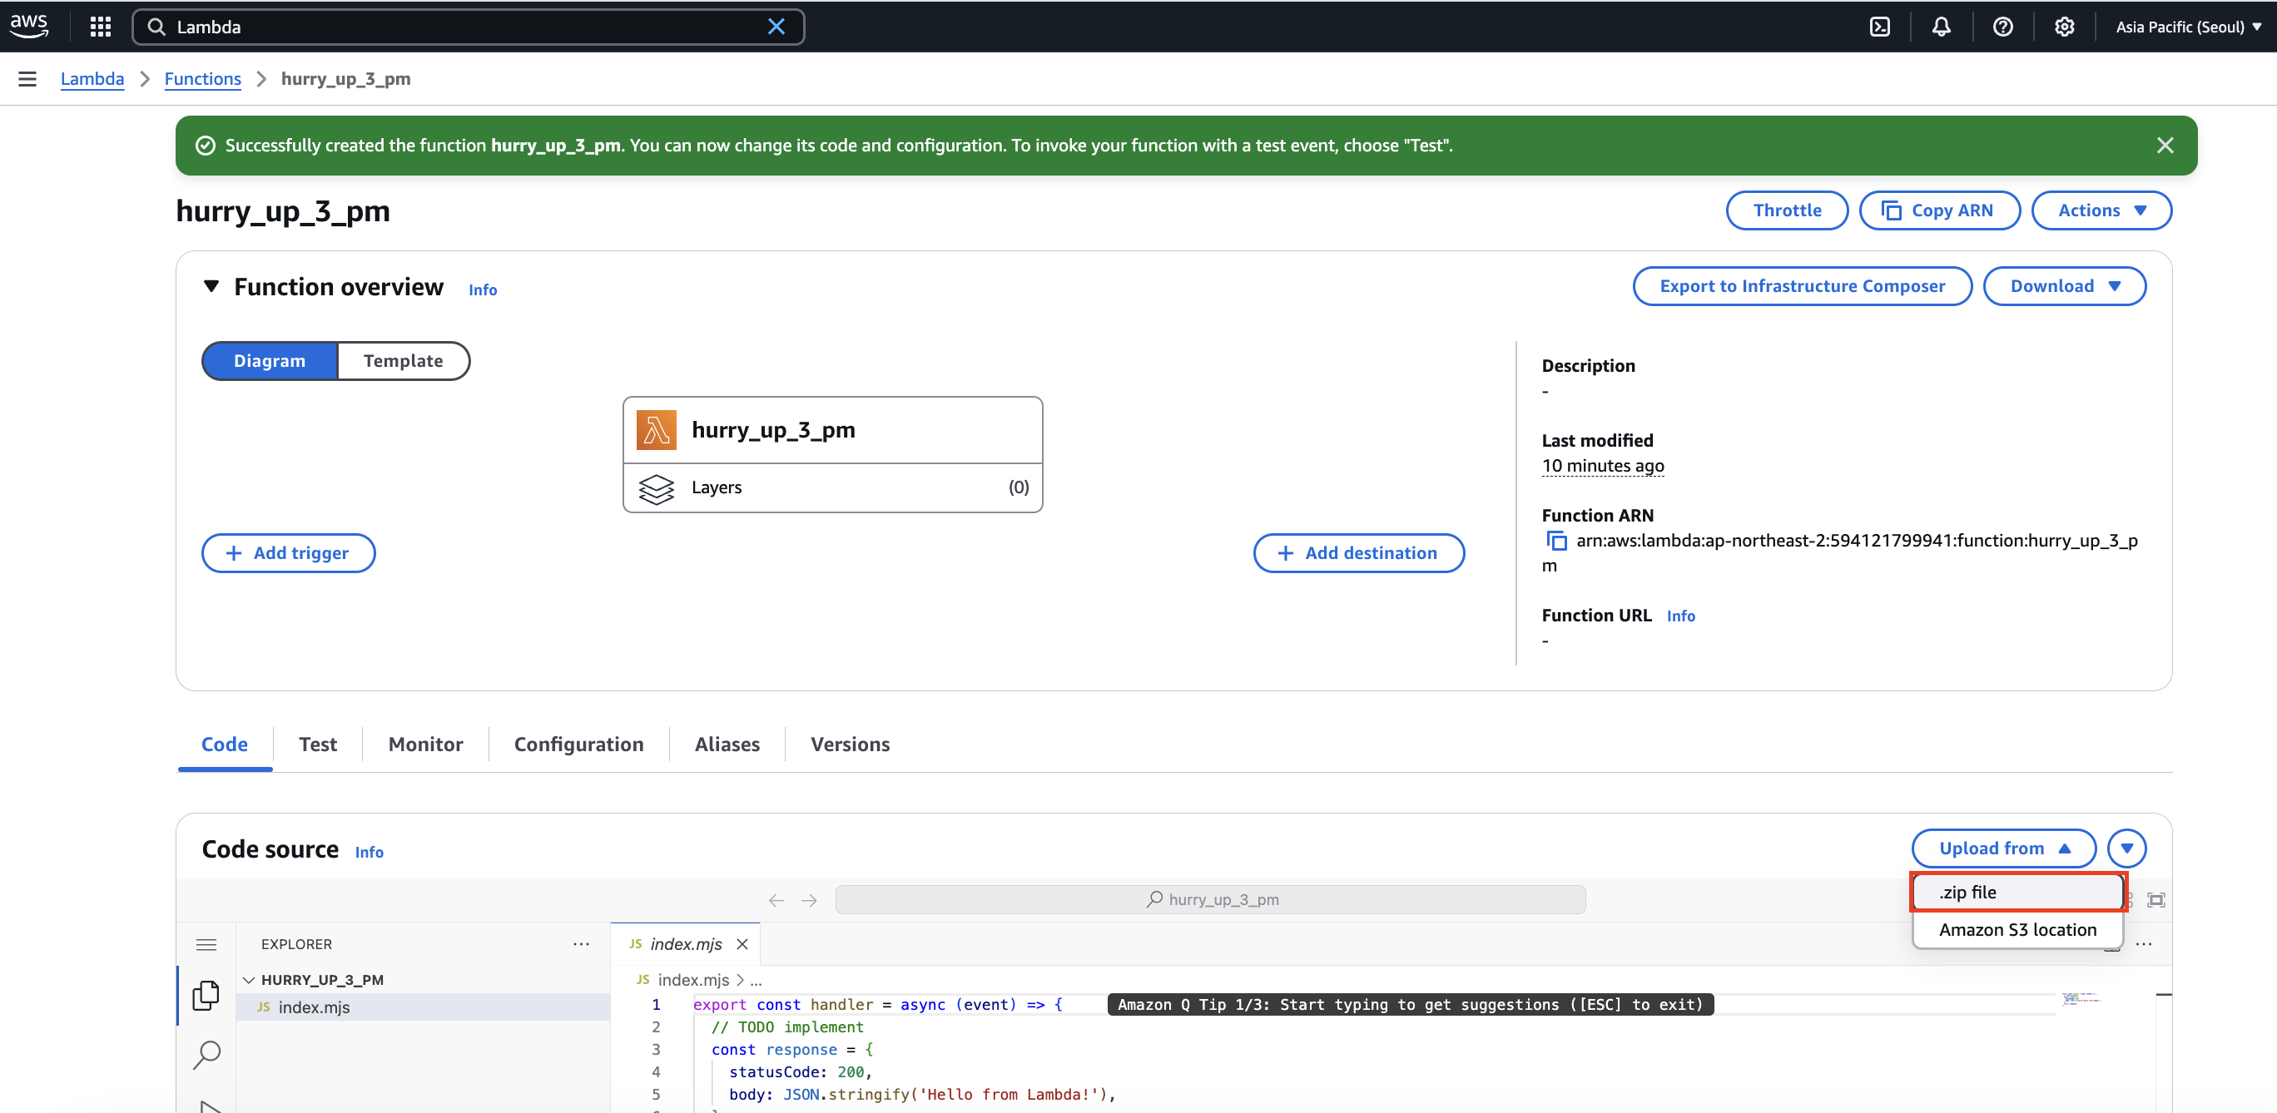2277x1113 pixels.
Task: Open the settings gear in the top bar
Action: point(2065,27)
